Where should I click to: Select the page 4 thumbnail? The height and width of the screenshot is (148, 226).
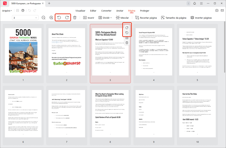(x=154, y=52)
